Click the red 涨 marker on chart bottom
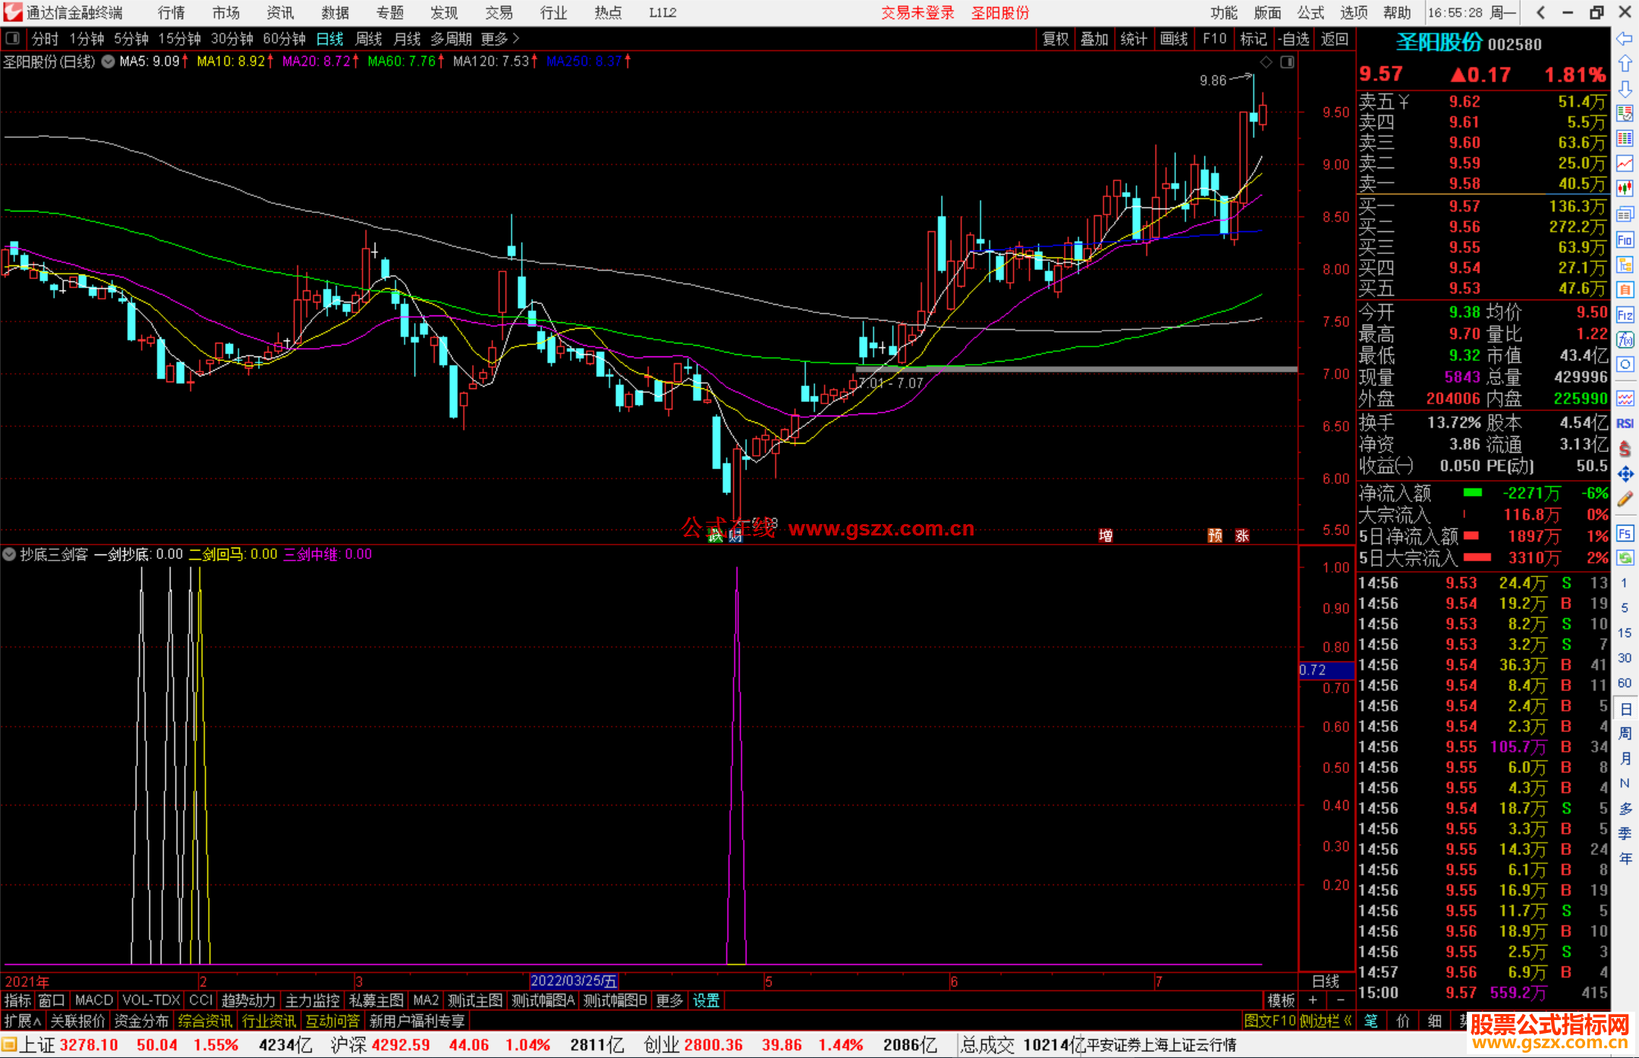The height and width of the screenshot is (1058, 1639). (1242, 535)
